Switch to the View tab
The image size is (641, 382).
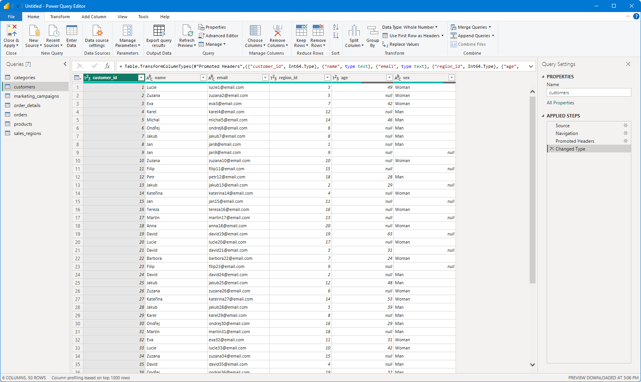(123, 17)
